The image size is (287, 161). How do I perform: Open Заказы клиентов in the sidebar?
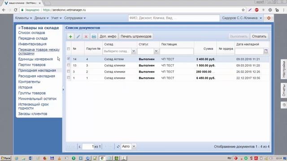(x=33, y=114)
